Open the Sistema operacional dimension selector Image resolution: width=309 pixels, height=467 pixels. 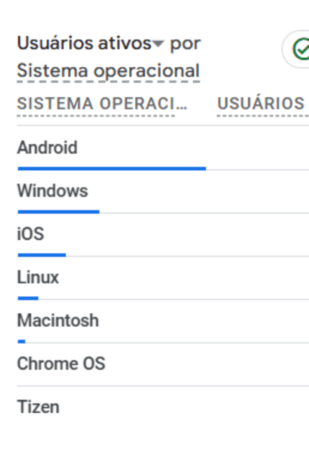(109, 71)
